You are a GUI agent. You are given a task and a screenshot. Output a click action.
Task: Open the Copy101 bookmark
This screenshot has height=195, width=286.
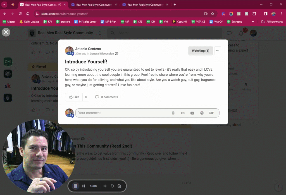pos(180,22)
